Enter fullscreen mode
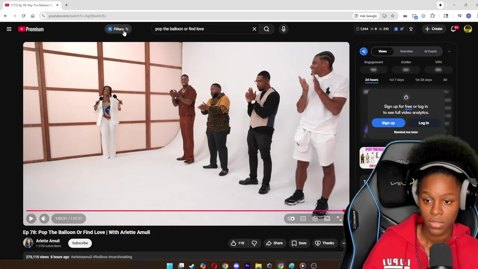This screenshot has width=478, height=269. point(339,219)
